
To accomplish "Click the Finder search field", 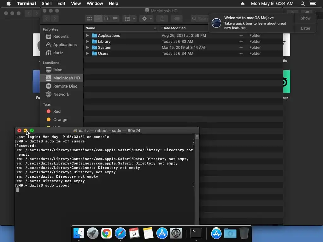I will click(199, 19).
